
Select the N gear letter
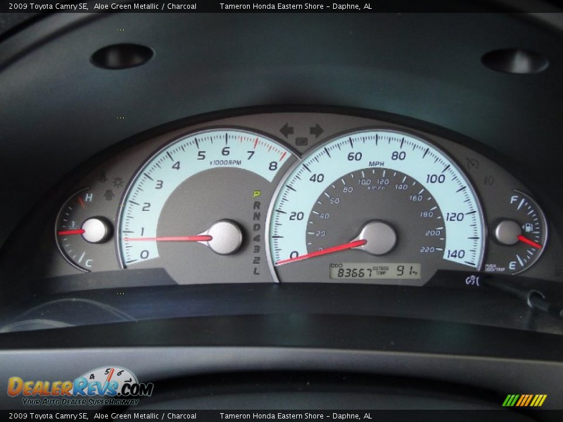pyautogui.click(x=256, y=216)
